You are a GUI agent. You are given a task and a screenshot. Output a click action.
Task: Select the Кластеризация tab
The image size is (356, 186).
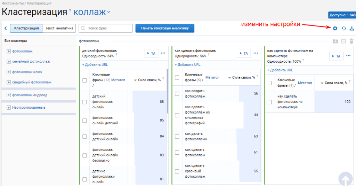(x=26, y=29)
